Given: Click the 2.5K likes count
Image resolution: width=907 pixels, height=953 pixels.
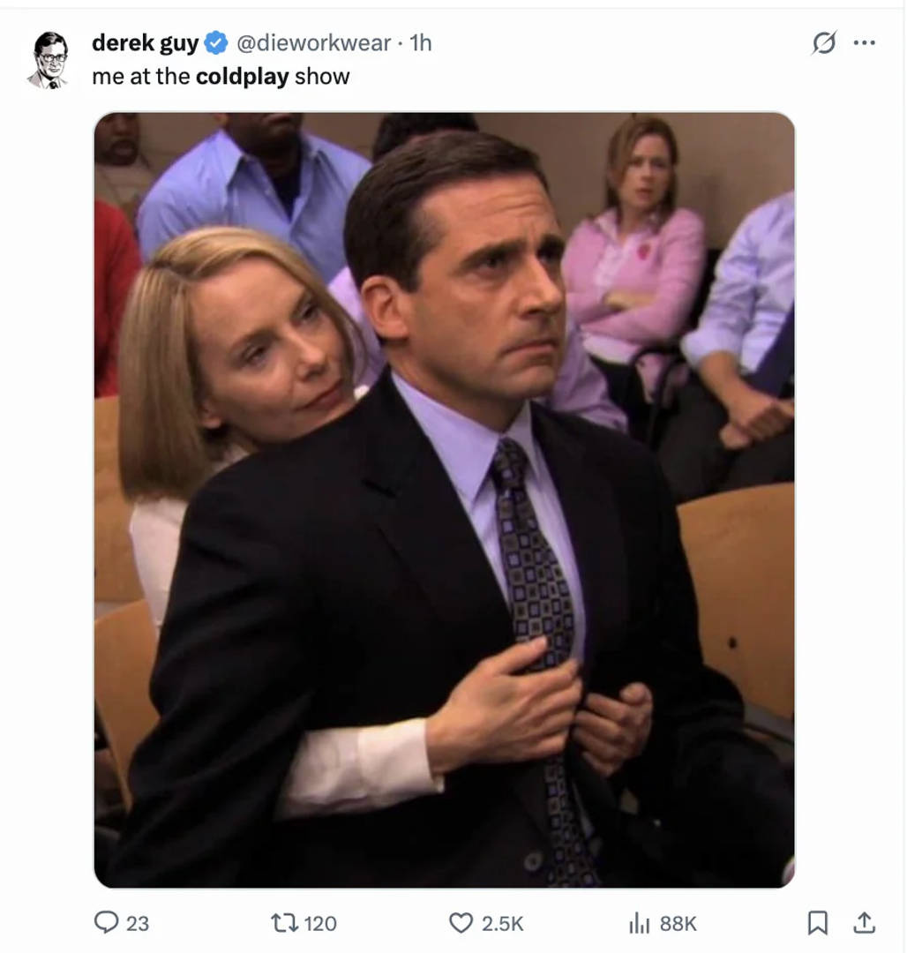Looking at the screenshot, I should click(x=503, y=924).
